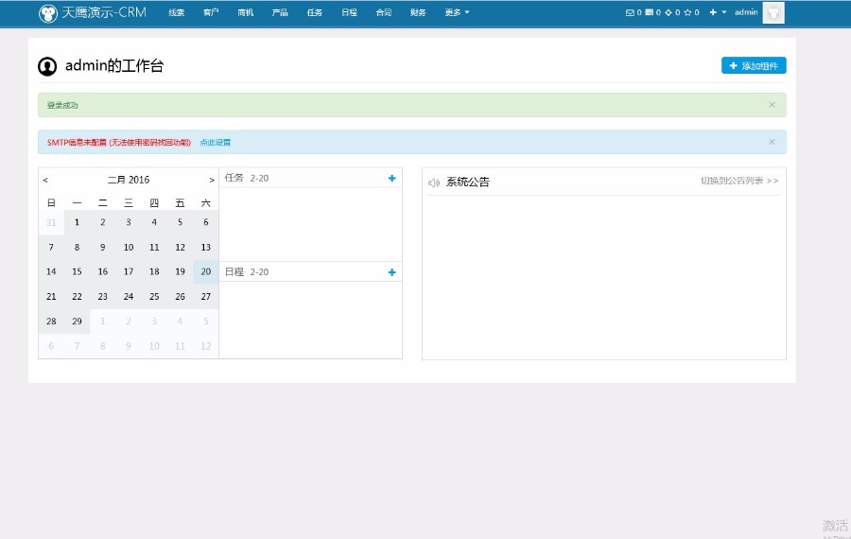Image resolution: width=851 pixels, height=539 pixels.
Task: Click the plus icon in top navbar
Action: pos(713,12)
